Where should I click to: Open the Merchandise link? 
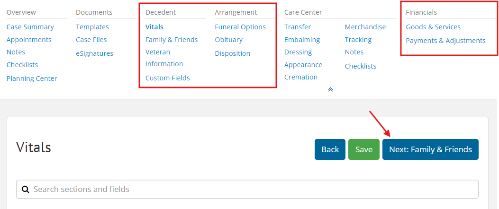[x=365, y=27]
